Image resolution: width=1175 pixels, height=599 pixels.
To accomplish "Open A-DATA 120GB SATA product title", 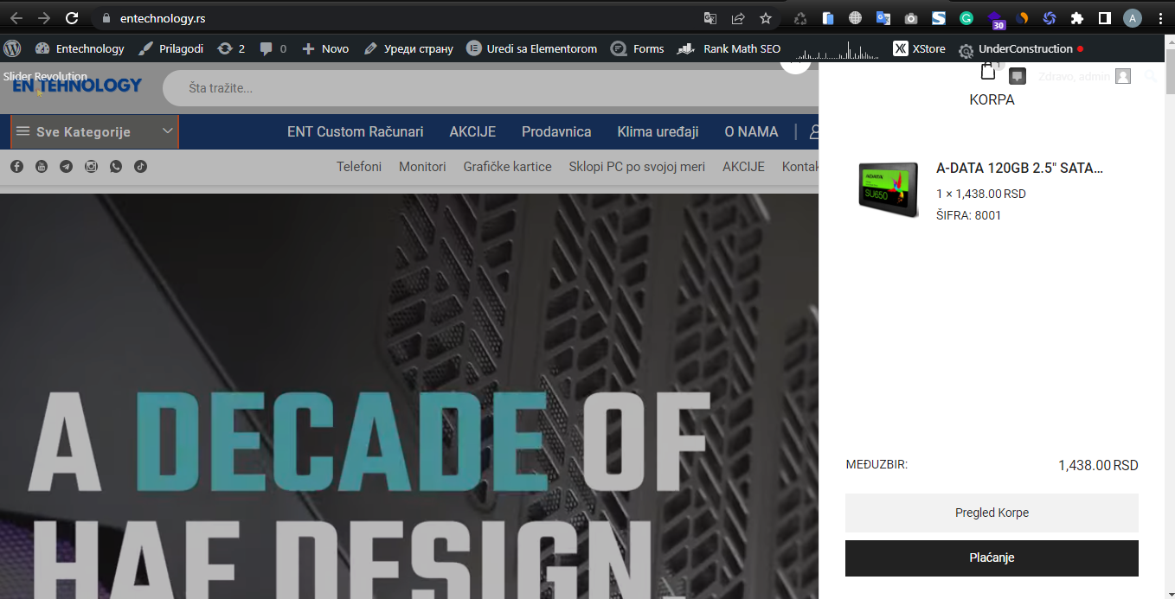I will (1019, 168).
